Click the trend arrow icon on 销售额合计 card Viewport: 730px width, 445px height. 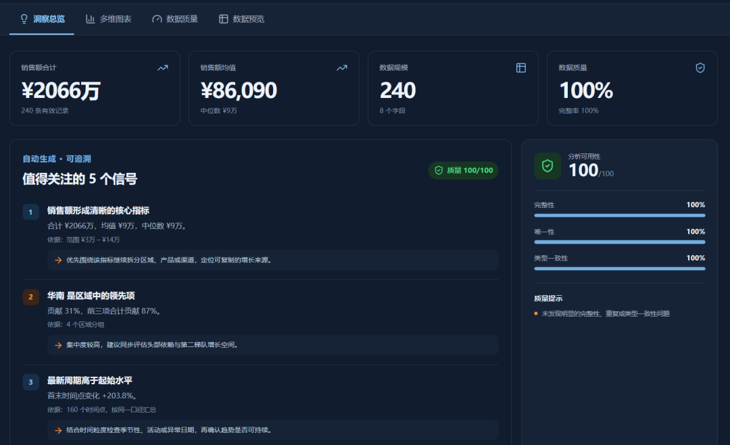coord(162,68)
